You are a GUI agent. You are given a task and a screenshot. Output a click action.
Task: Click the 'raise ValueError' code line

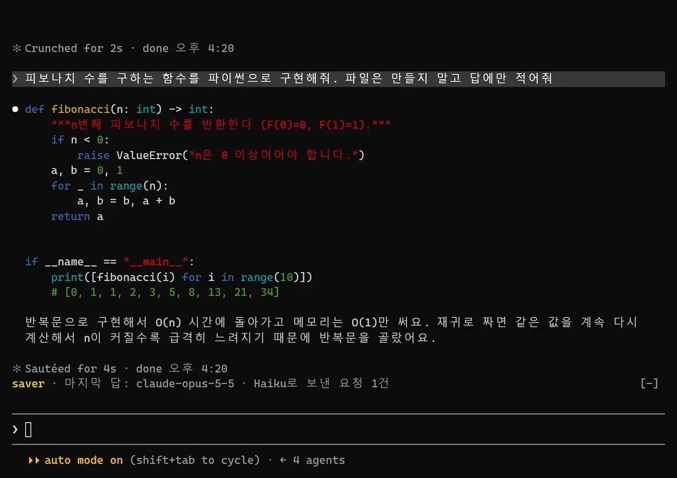(221, 155)
